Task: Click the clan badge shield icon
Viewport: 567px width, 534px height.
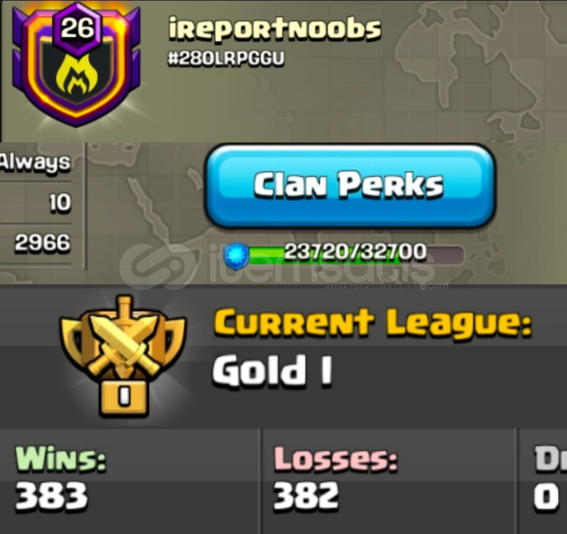Action: tap(76, 65)
